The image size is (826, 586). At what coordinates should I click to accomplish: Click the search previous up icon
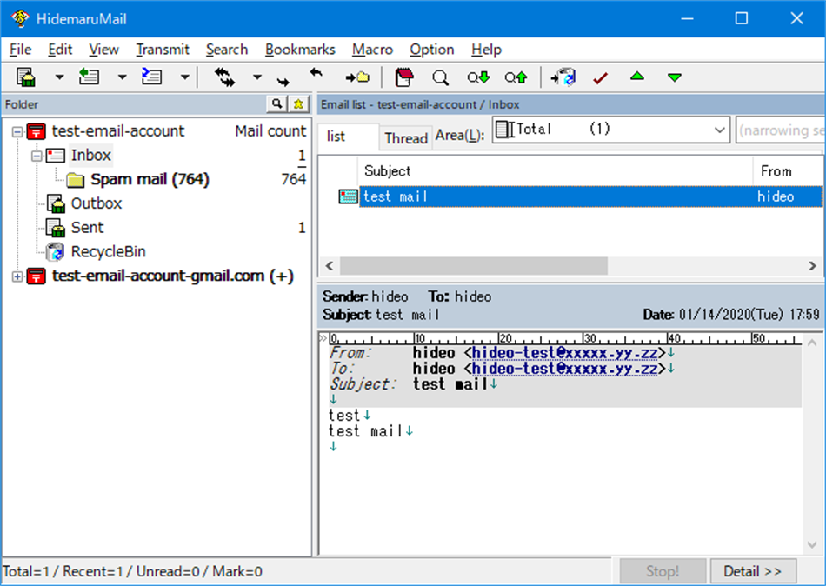click(516, 77)
